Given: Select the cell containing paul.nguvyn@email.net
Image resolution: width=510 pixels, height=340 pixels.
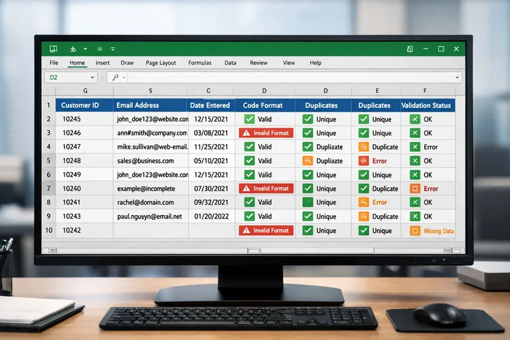Looking at the screenshot, I should pos(151,216).
